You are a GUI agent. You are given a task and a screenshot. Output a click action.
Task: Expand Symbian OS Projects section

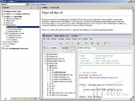2,42
